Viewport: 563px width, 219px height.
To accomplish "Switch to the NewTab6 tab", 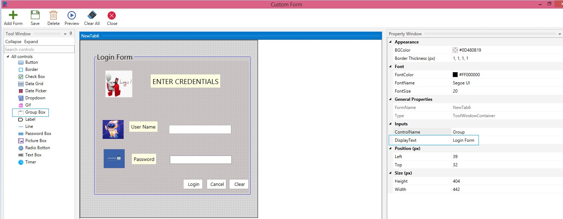I will pyautogui.click(x=90, y=36).
